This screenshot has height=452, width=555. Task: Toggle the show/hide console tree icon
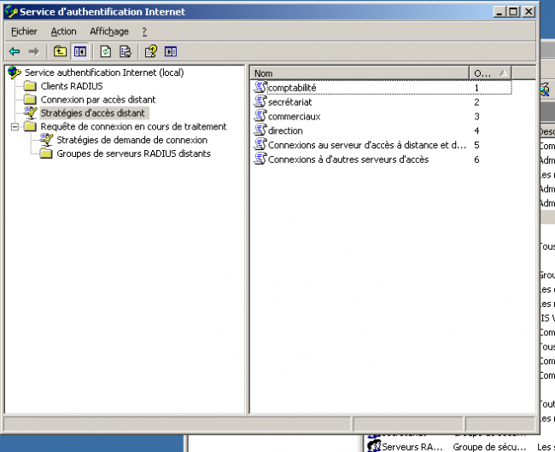pyautogui.click(x=79, y=51)
